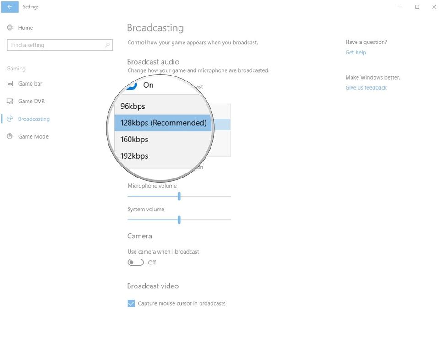Go to the Game DVR section
Image resolution: width=444 pixels, height=356 pixels.
[32, 101]
